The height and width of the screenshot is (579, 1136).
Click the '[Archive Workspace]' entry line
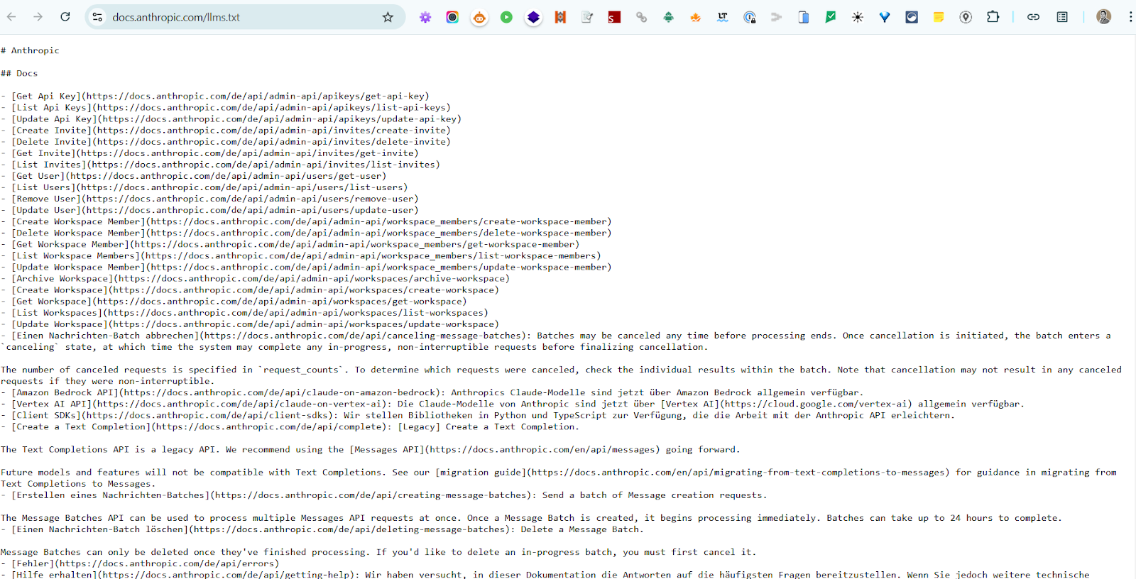(255, 278)
